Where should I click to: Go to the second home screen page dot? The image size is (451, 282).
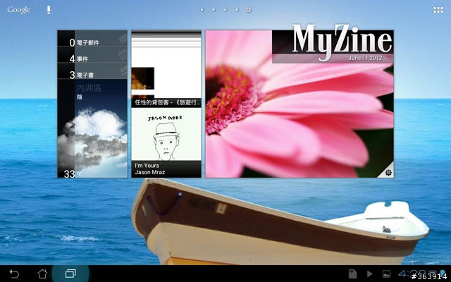(x=214, y=10)
